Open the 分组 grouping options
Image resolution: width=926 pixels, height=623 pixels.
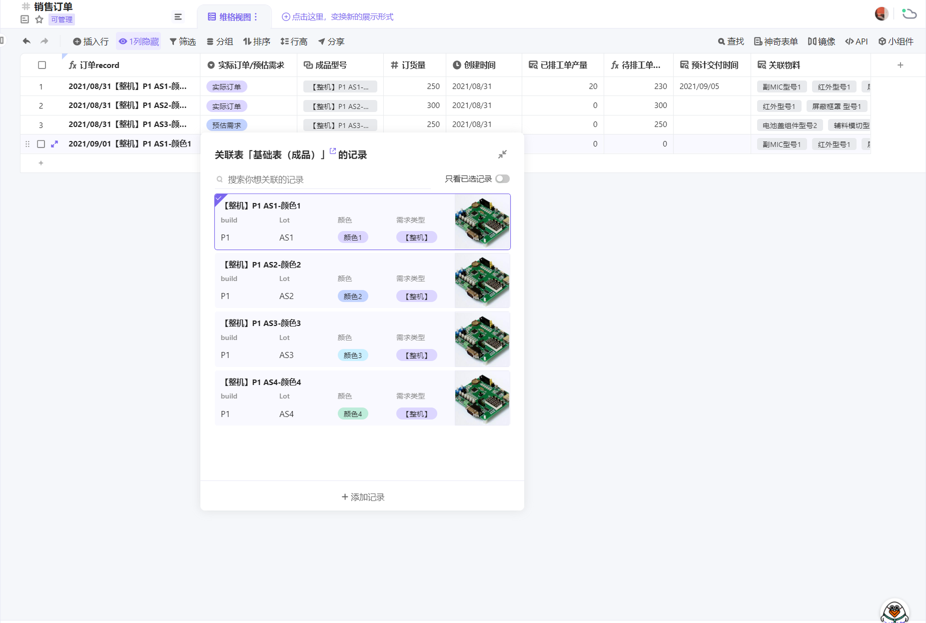(x=220, y=41)
